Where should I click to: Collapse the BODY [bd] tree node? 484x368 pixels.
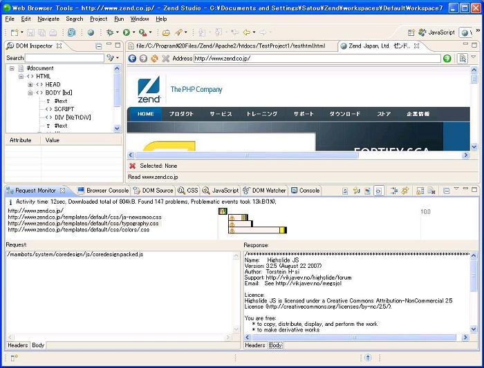30,93
